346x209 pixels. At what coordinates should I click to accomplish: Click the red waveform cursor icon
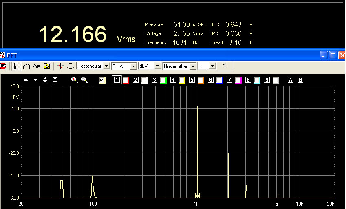[x=60, y=66]
